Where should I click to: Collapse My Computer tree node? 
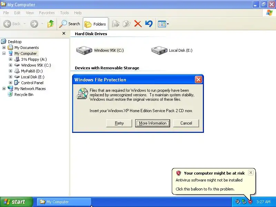click(x=4, y=53)
